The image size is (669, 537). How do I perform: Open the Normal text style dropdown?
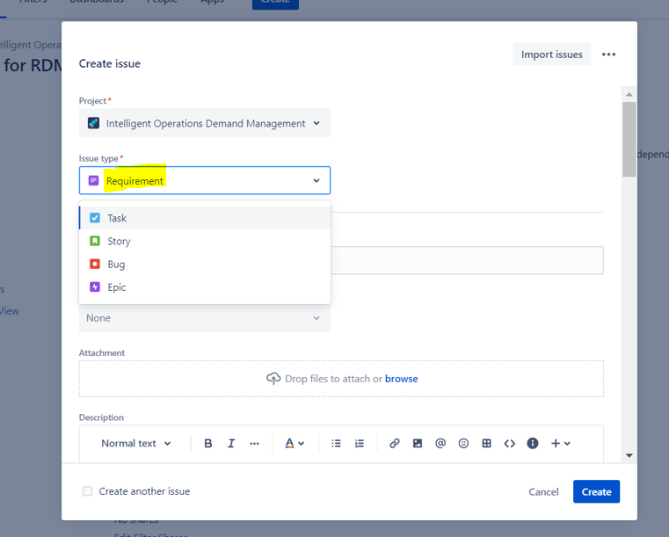pos(136,444)
